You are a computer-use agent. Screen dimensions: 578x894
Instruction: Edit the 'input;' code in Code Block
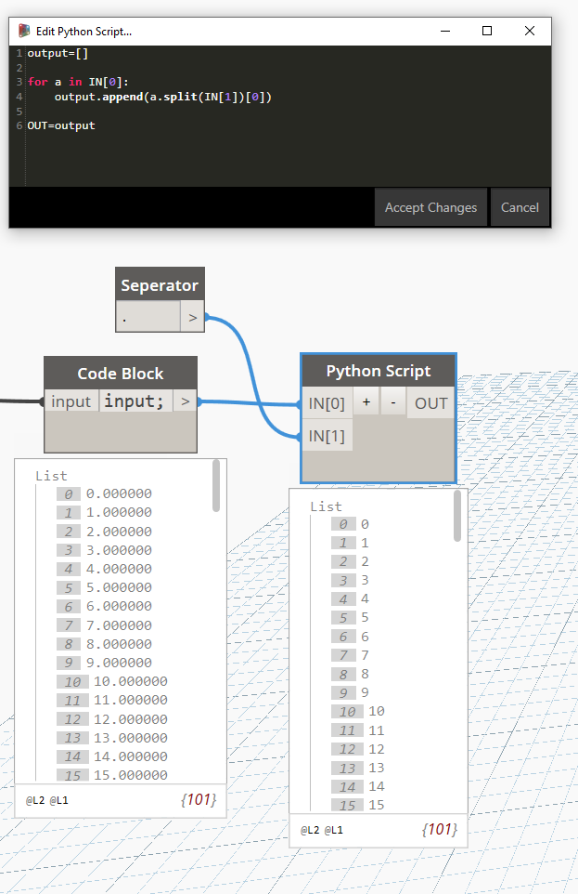tap(135, 401)
